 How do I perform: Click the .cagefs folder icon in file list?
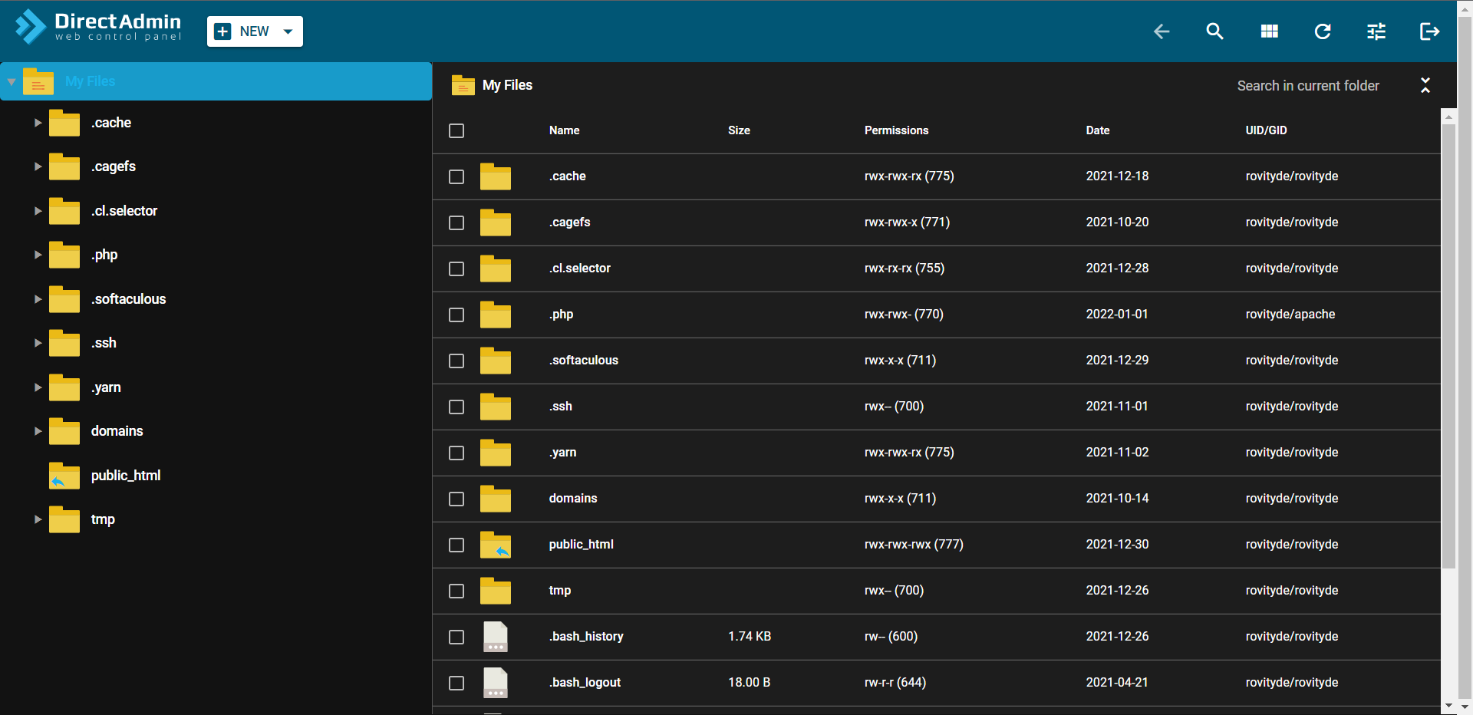coord(496,222)
